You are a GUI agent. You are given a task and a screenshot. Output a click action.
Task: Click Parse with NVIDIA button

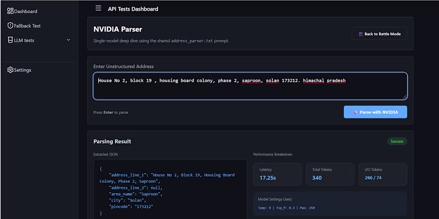[x=376, y=112]
